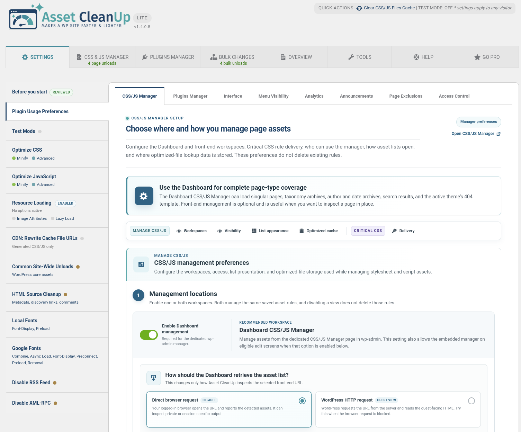This screenshot has height=432, width=521.
Task: Click the Clear CSS/JS cache refresh icon
Action: pos(359,8)
